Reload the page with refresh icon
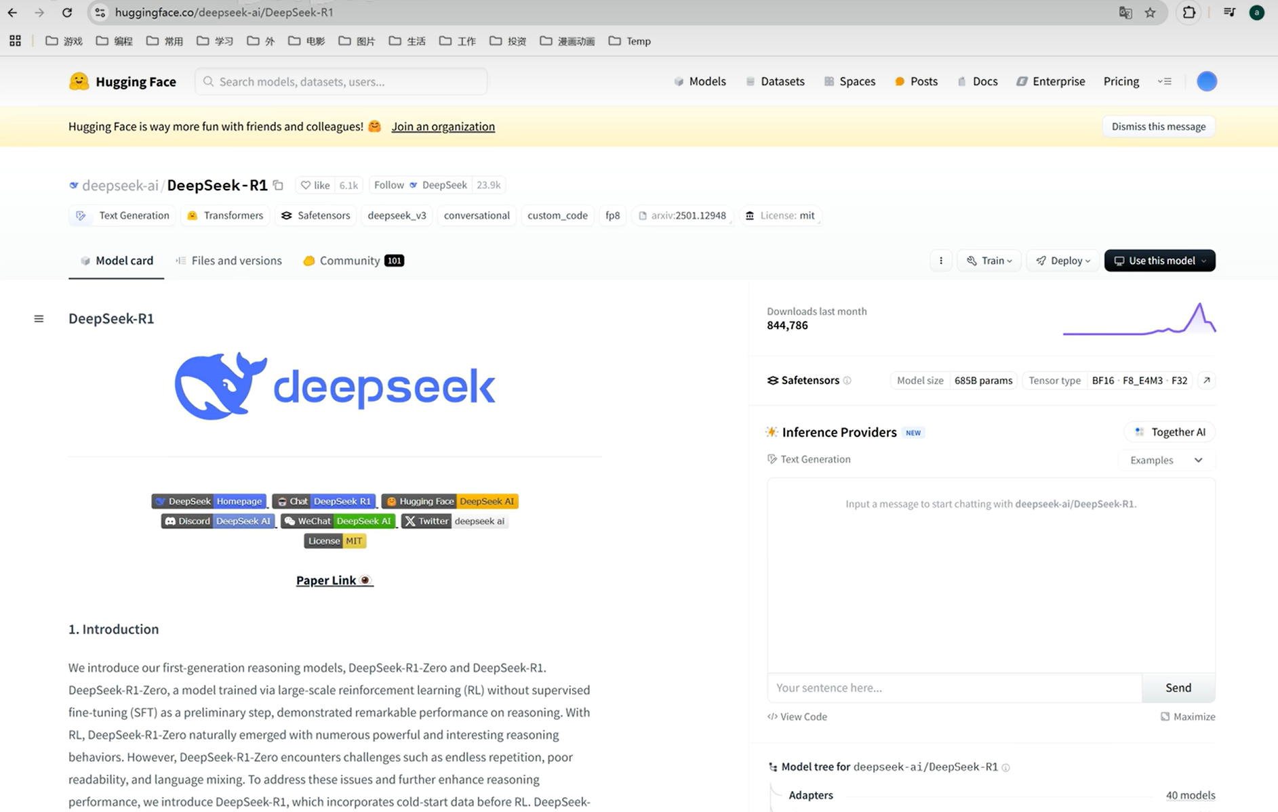 coord(66,12)
